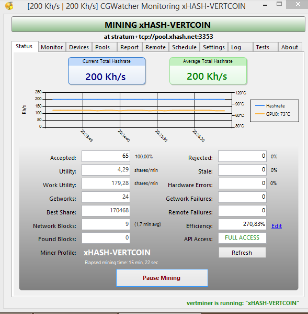Click the CGWatcher app icon in title bar

pyautogui.click(x=9, y=6)
